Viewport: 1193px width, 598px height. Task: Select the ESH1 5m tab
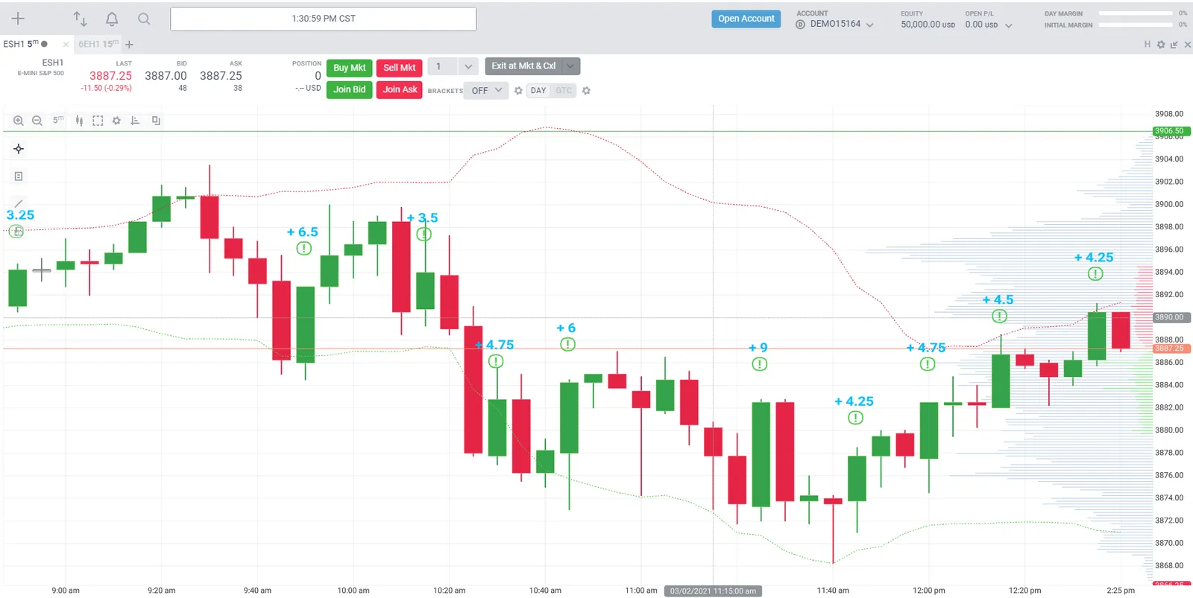click(x=26, y=44)
